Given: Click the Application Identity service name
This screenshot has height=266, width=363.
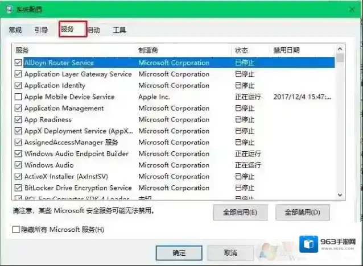Looking at the screenshot, I should tap(55, 85).
